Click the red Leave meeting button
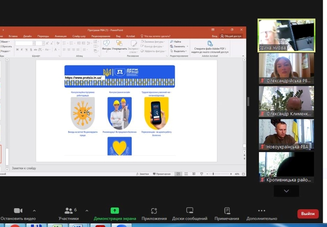 (308, 214)
